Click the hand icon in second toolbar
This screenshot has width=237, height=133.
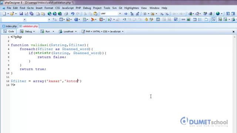pos(146,20)
